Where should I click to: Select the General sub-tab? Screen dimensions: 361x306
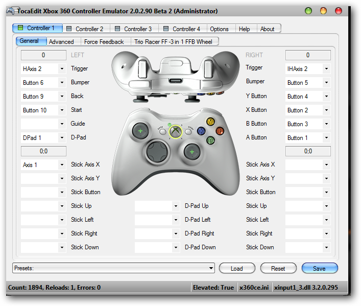click(31, 41)
